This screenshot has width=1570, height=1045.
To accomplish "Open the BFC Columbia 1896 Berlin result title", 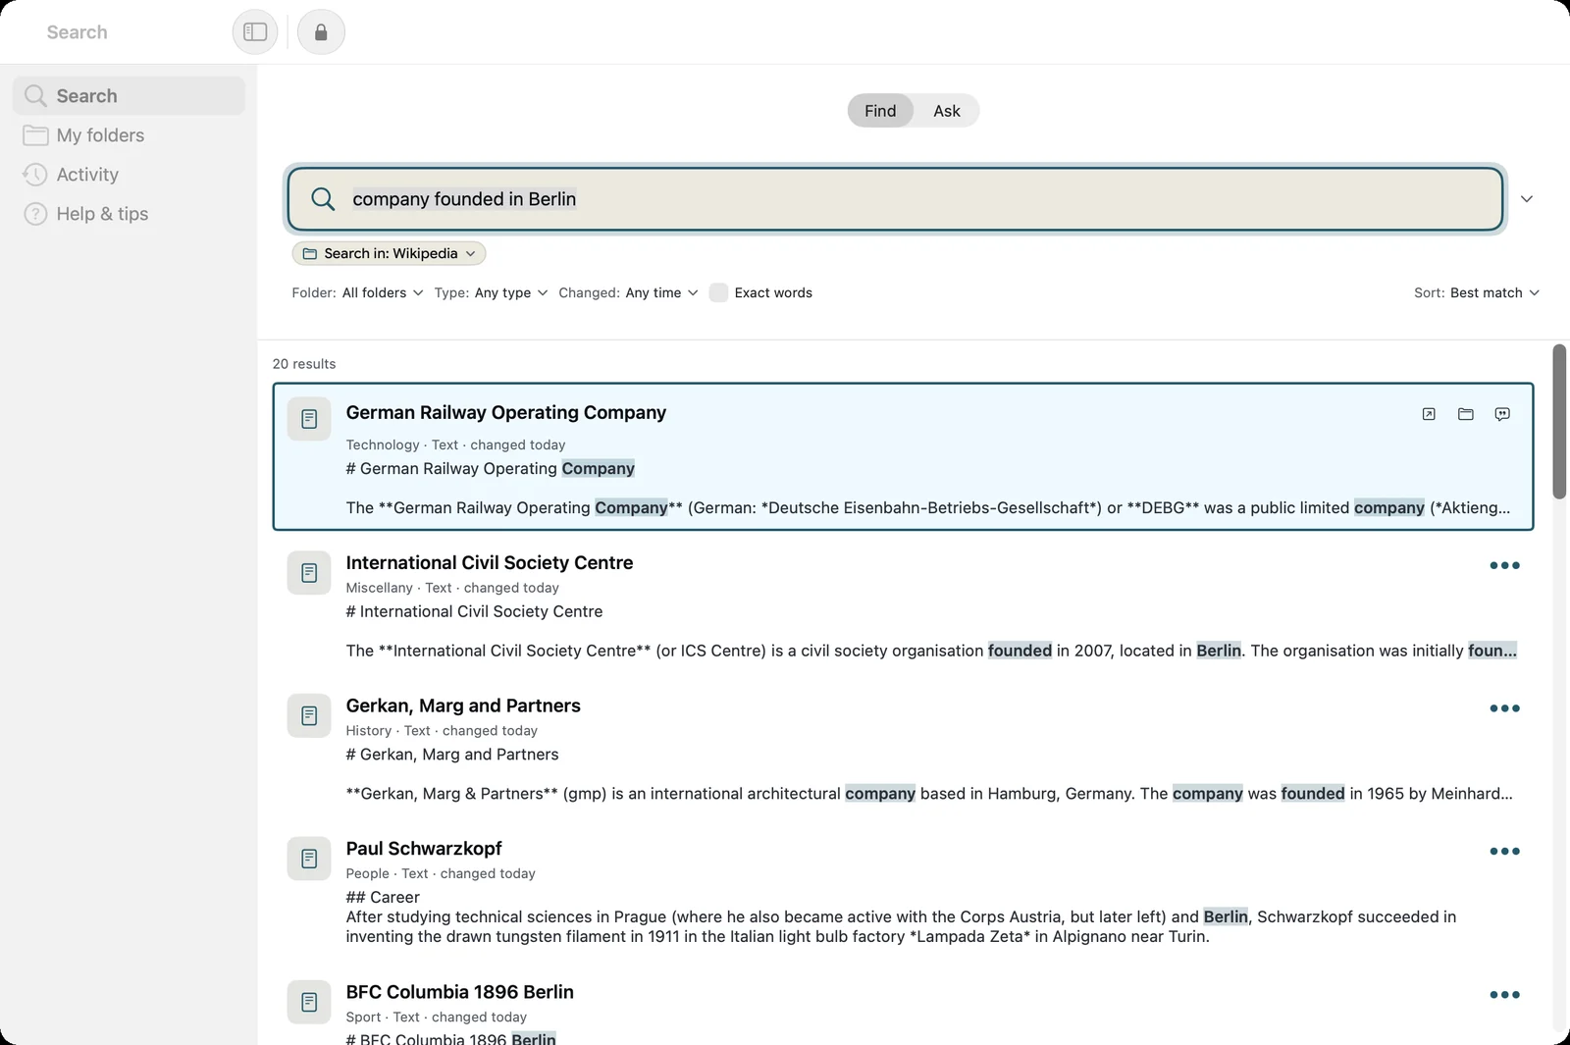I will click(460, 992).
